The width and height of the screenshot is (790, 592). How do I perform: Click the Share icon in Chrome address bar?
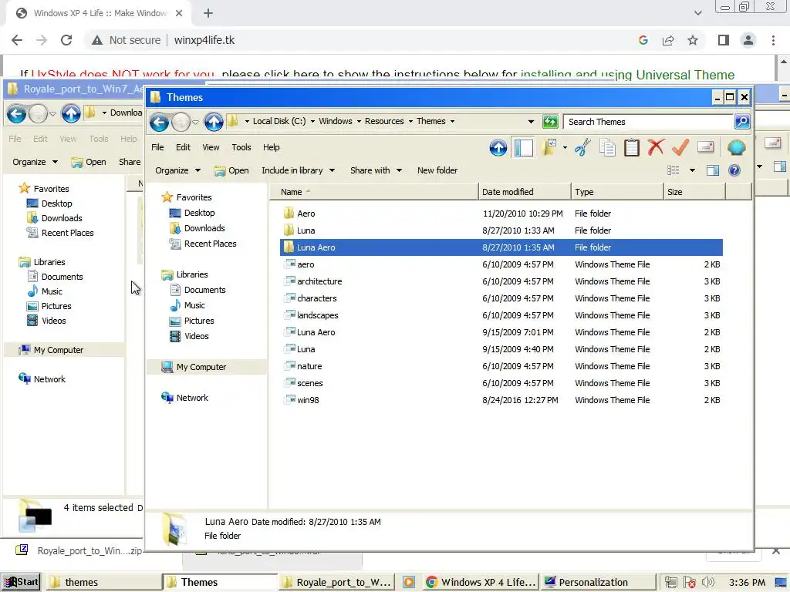[668, 40]
